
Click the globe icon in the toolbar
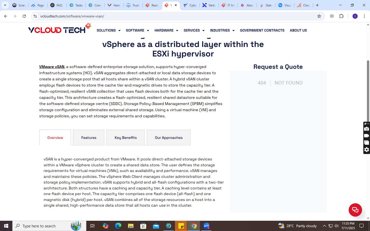[332, 16]
